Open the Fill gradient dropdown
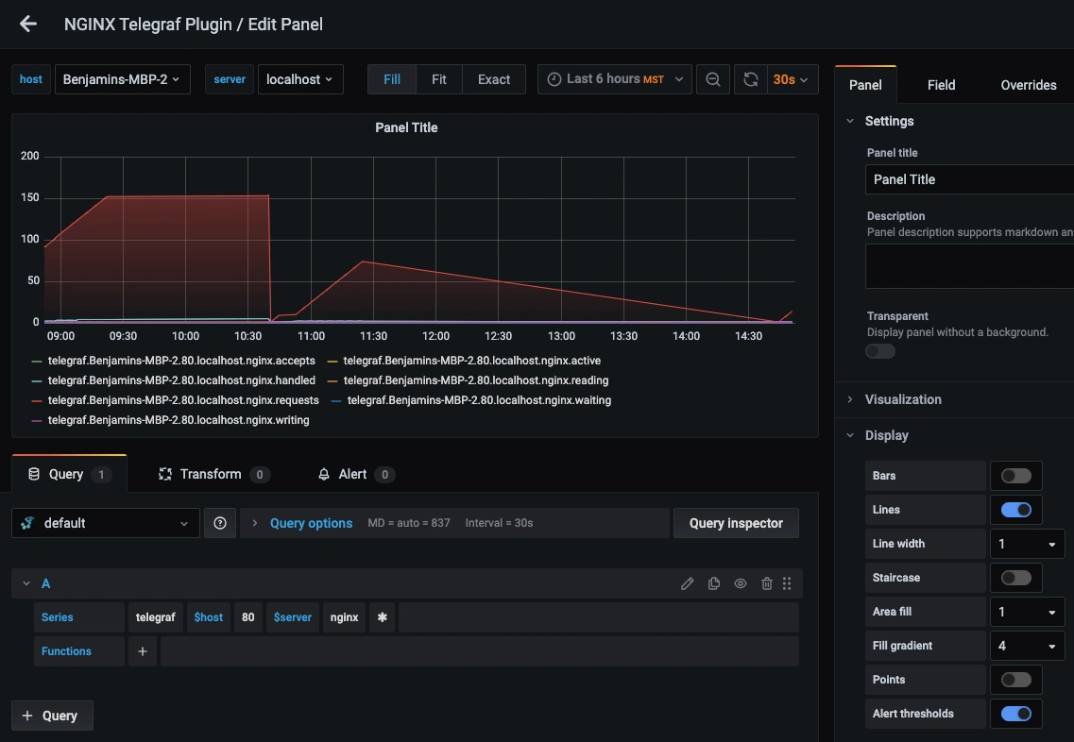The image size is (1074, 742). [x=1027, y=646]
